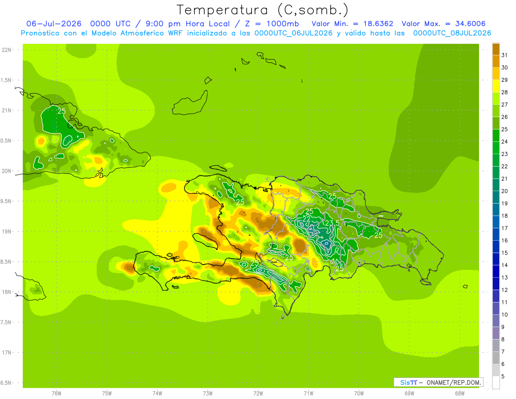The width and height of the screenshot is (516, 399).
Task: Click the '70W' longitude axis label
Action: (x=359, y=393)
